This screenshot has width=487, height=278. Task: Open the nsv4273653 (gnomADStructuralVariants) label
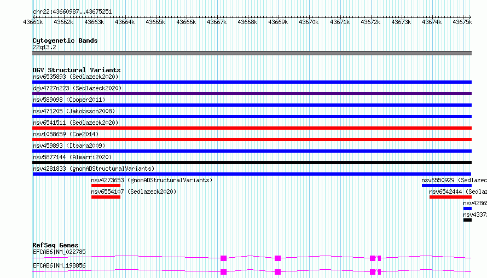pyautogui.click(x=152, y=180)
